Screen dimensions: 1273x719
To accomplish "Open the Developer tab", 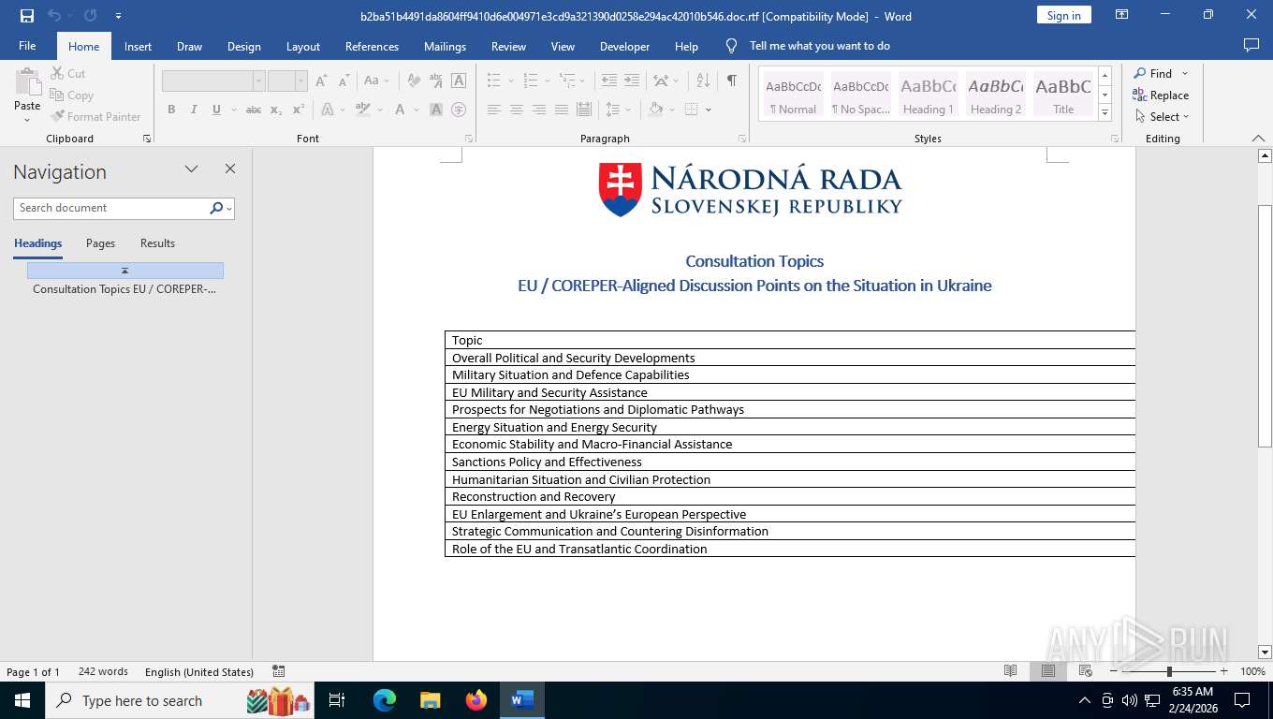I will [x=624, y=46].
